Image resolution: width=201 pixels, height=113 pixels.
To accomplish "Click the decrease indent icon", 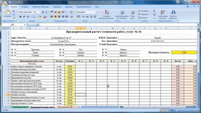I will click(63, 17).
